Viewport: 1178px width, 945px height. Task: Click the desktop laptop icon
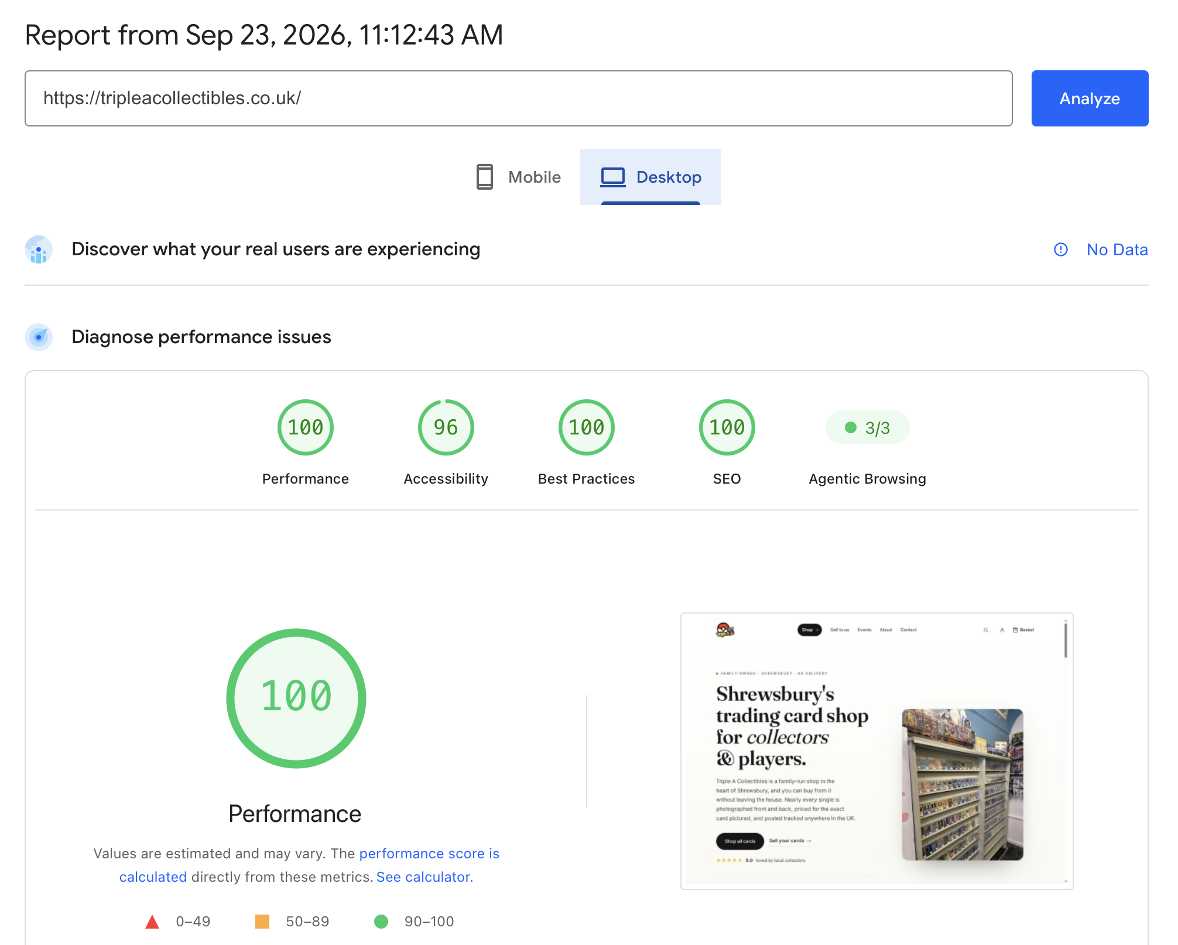coord(613,177)
